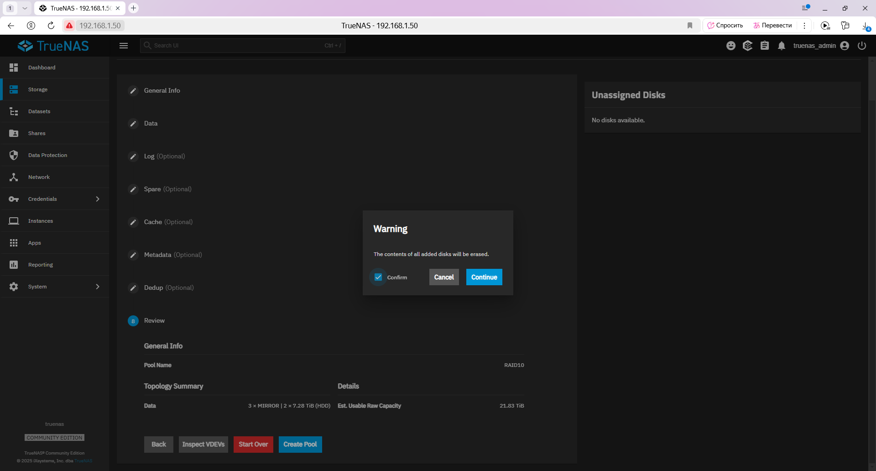
Task: Click the System gear icon
Action: 14,287
